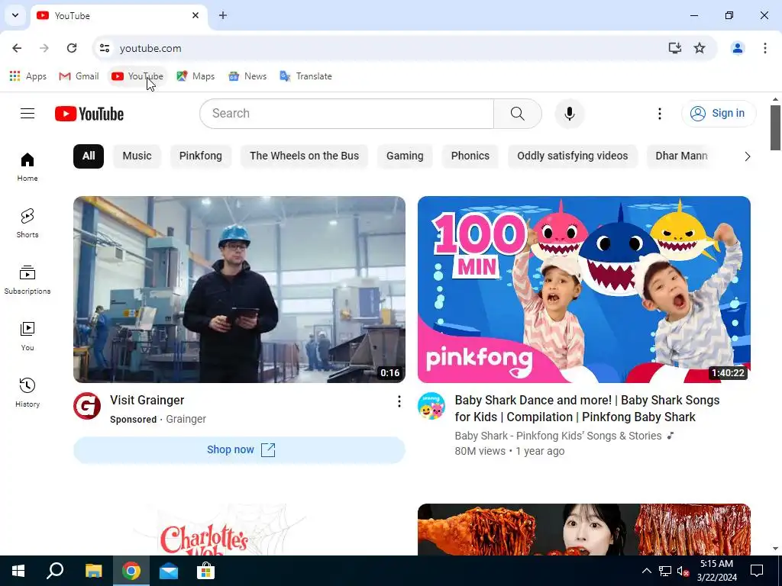The height and width of the screenshot is (586, 782).
Task: Open the YouTube bookmark
Action: tap(137, 76)
